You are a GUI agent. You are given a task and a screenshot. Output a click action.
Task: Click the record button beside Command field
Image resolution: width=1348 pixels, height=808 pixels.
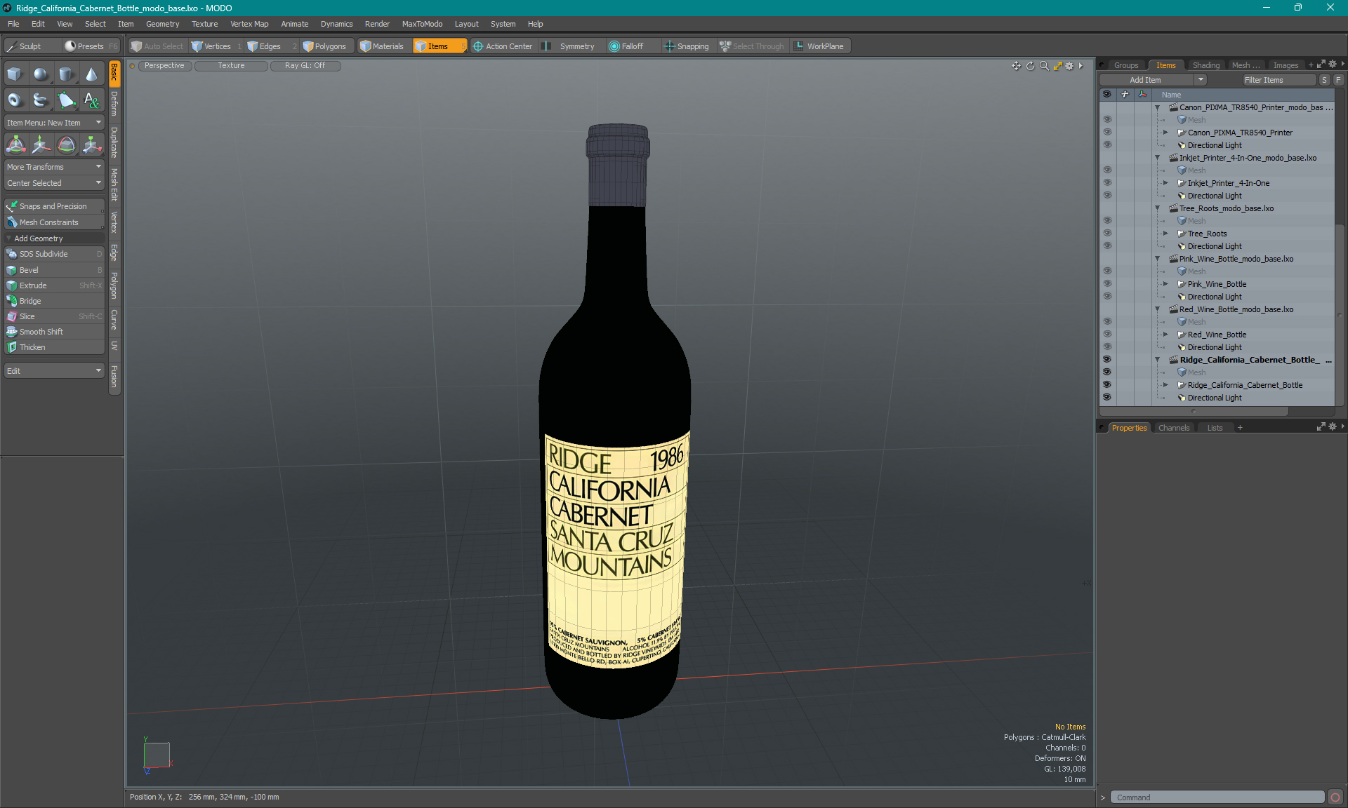tap(1335, 797)
